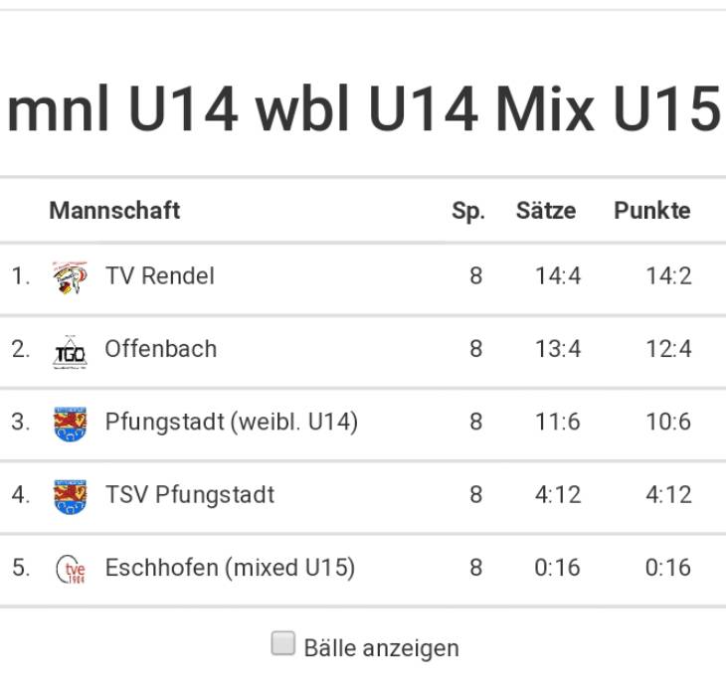
Task: Open the TSV Pfungstadt team name
Action: (189, 495)
